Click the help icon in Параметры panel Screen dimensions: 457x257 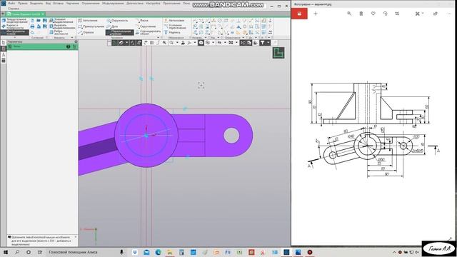(68, 46)
